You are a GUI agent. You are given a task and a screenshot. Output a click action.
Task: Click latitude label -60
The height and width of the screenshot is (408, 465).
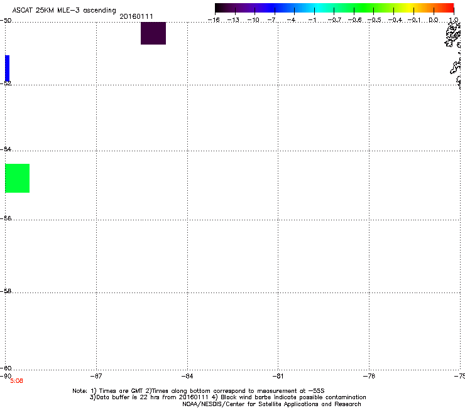[x=6, y=368]
